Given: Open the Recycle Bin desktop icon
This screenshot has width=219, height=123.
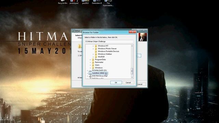Looking at the screenshot, I should (x=62, y=2).
